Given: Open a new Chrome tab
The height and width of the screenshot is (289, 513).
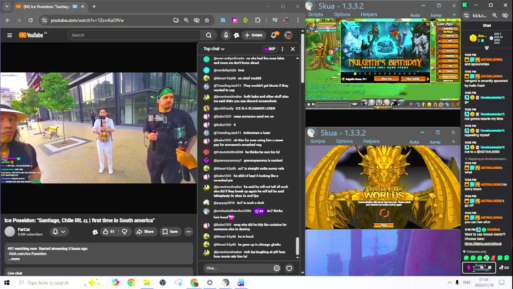Looking at the screenshot, I should (94, 6).
